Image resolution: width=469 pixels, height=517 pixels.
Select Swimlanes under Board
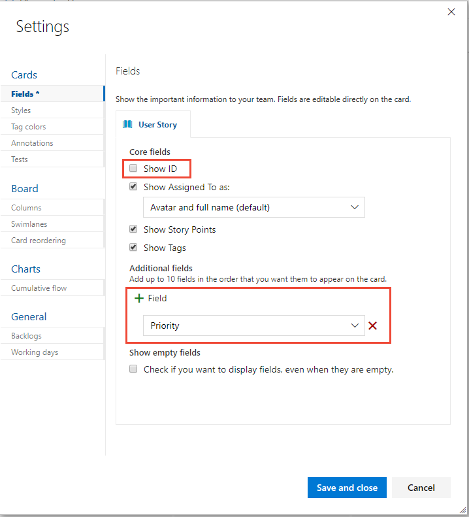point(52,224)
